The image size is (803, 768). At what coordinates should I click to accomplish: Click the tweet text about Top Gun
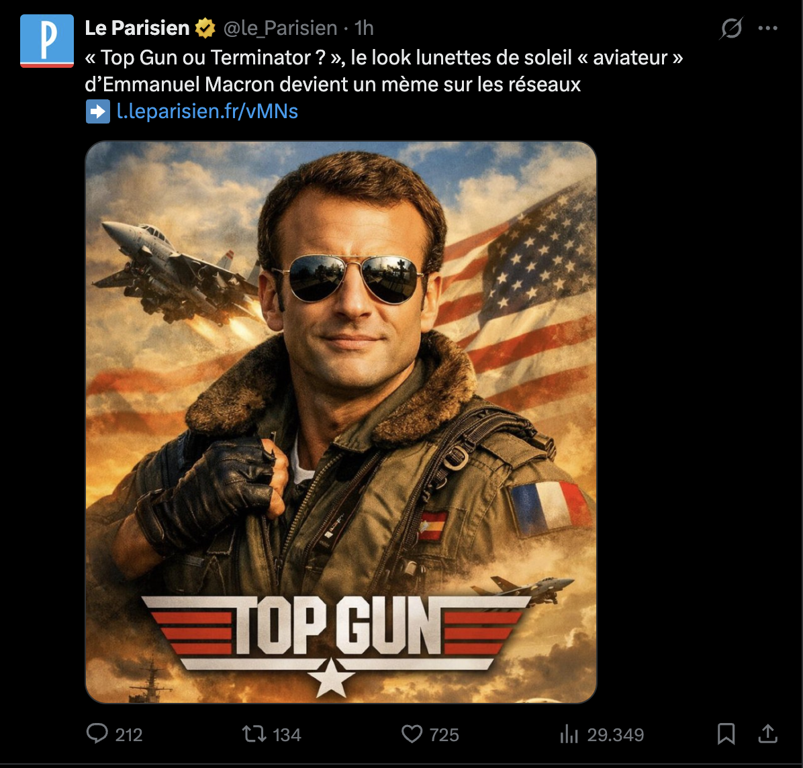click(x=383, y=71)
